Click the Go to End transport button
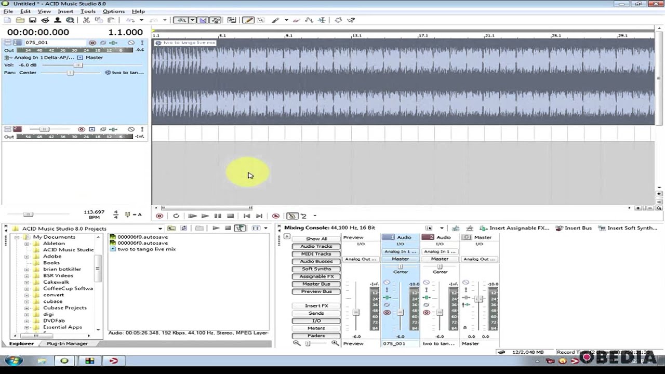This screenshot has width=665, height=374. tap(259, 216)
